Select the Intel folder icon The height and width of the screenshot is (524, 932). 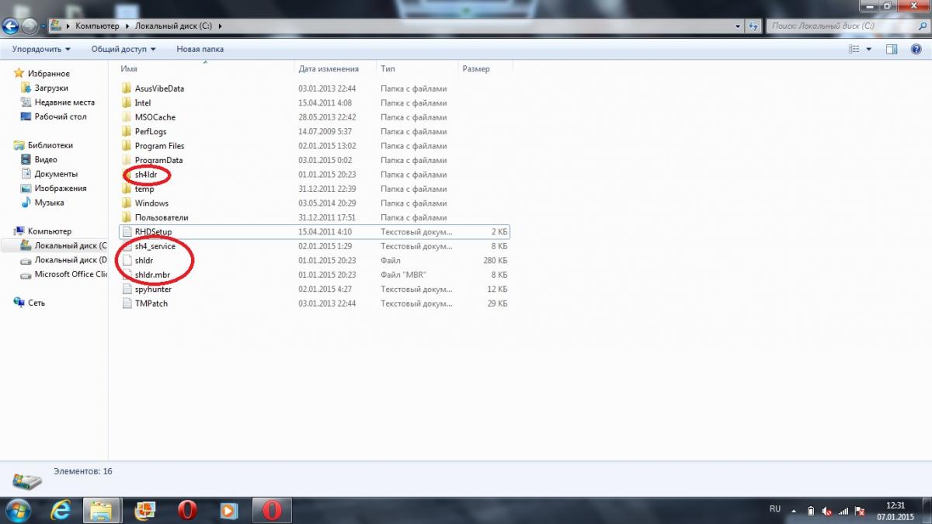(127, 102)
